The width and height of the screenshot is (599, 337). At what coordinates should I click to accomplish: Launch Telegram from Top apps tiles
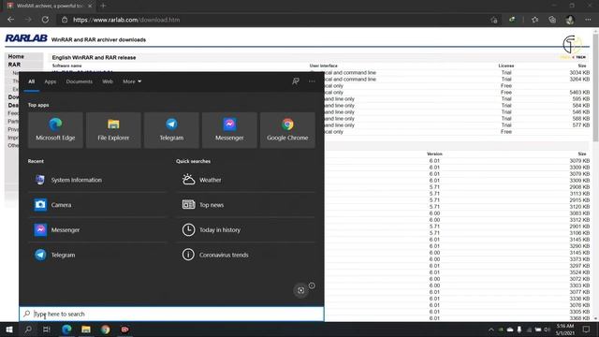point(171,130)
